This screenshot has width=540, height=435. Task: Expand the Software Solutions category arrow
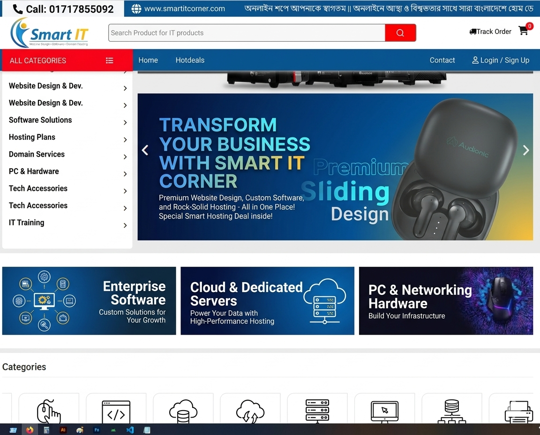(x=125, y=123)
